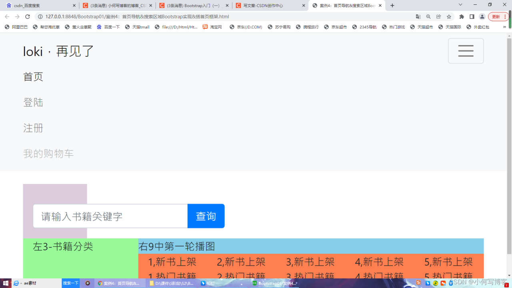Open a new browser tab
512x288 pixels.
(x=392, y=6)
